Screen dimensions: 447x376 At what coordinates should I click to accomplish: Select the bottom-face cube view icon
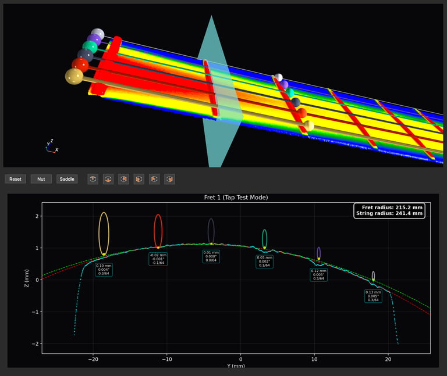[x=108, y=179]
